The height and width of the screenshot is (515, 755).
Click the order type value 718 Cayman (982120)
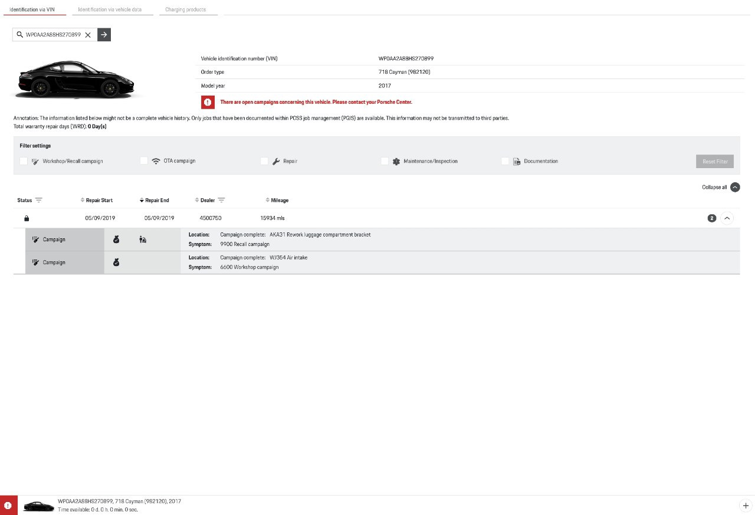(x=405, y=72)
